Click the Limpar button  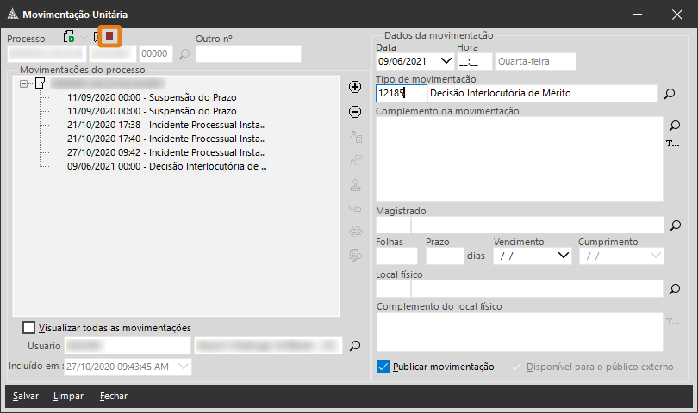[68, 396]
